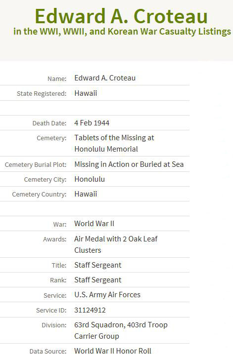This screenshot has width=233, height=354.
Task: Click the Rank value Staff Sergeant
Action: (98, 280)
